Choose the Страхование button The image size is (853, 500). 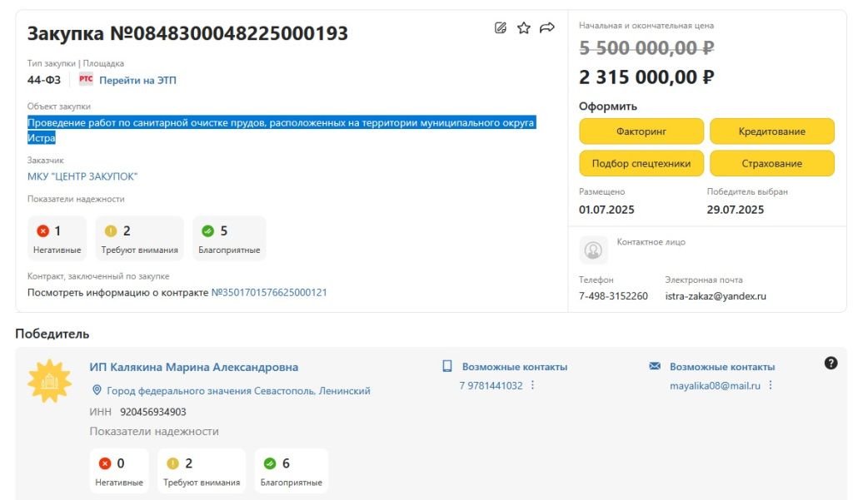click(x=771, y=163)
